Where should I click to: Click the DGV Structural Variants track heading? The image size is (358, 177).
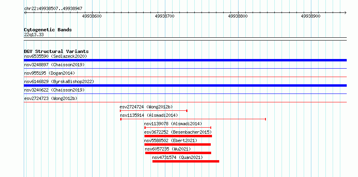click(56, 51)
